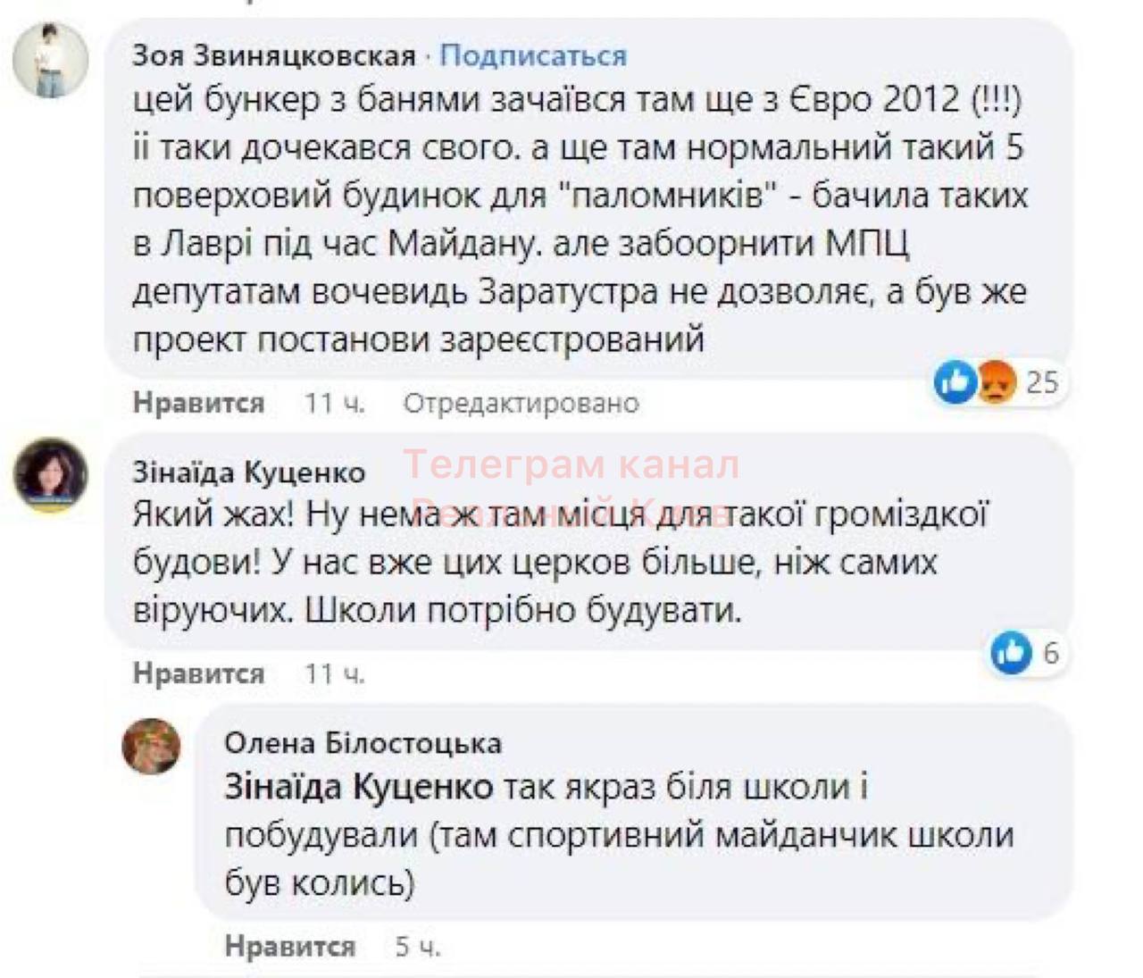Open the 11 ч. timestamp under Зінаїда's comment
1143x978 pixels.
[335, 673]
